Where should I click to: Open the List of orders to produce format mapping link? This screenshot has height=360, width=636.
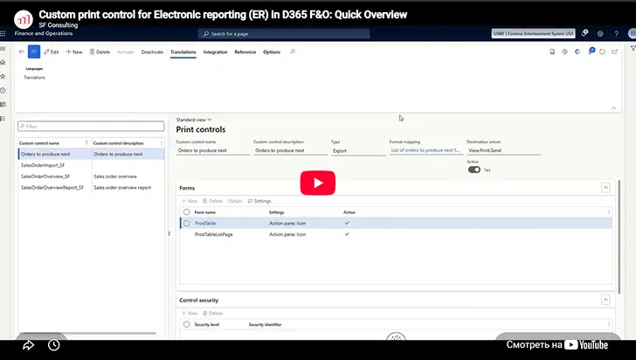coord(425,150)
